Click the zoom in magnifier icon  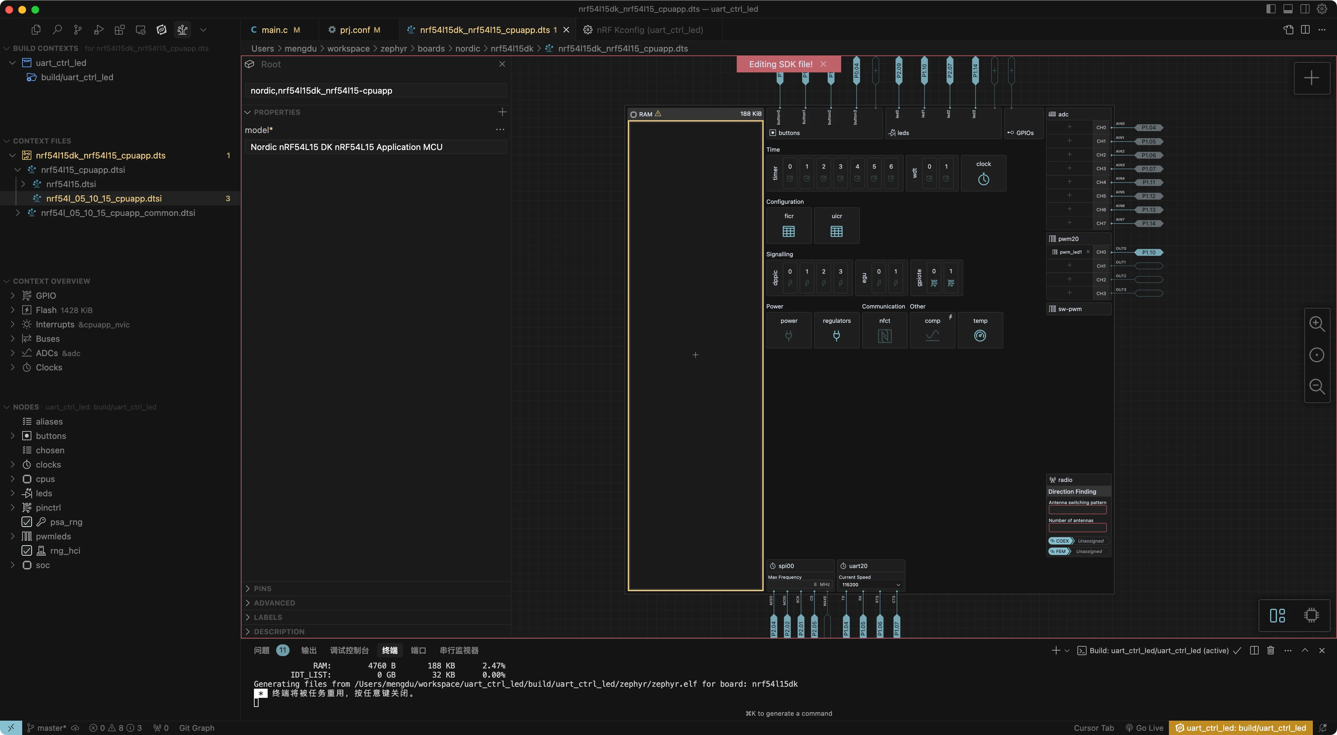[x=1317, y=324]
